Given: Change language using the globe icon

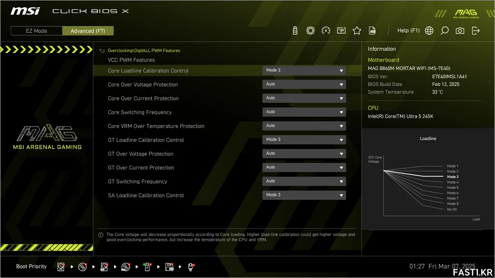Looking at the screenshot, I should click(429, 30).
